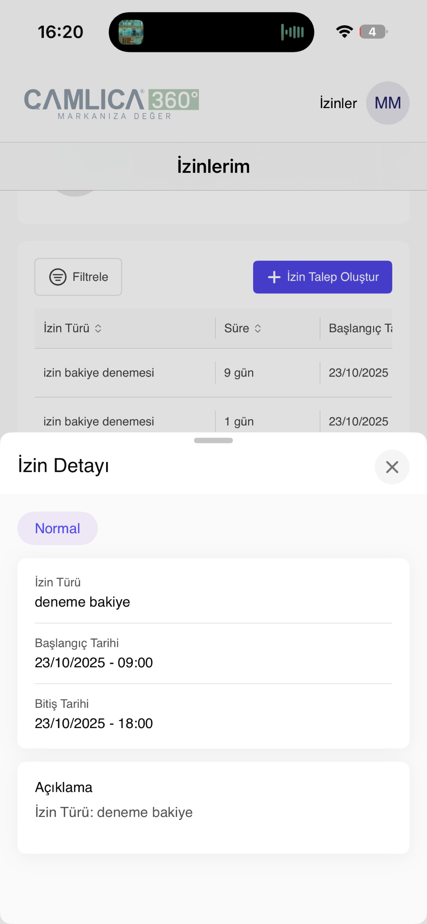This screenshot has height=924, width=427.
Task: Select the 1 gün duration cell
Action: (x=239, y=421)
